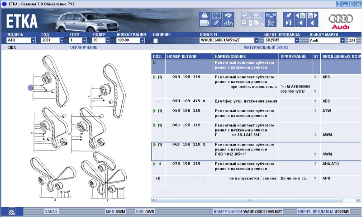Viewport: 362px width, 217px height.
Task: Expand green triangle of AEB 058 198 119 row
Action: click(154, 77)
